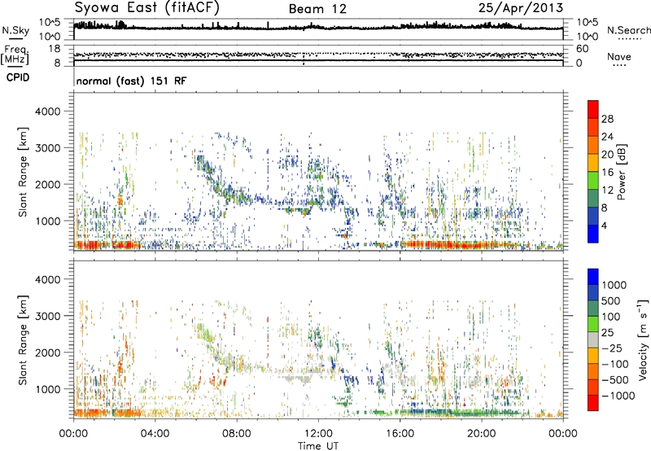Click the 4 label on the power colorbar
The height and width of the screenshot is (451, 651).
[x=605, y=226]
